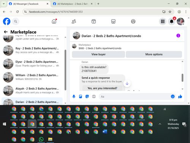Viewport: 190px width, 143px height.
Task: Switch to the Messenger | Facebook tab
Action: click(x=29, y=4)
